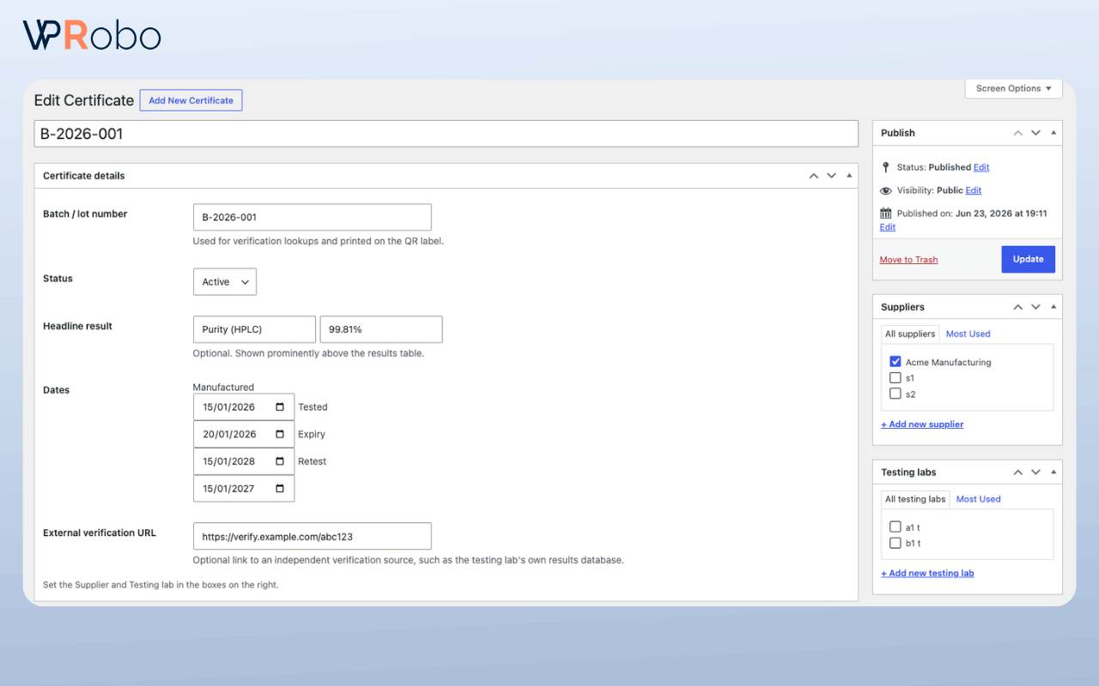The height and width of the screenshot is (686, 1099).
Task: Check the s1 supplier box
Action: (x=896, y=377)
